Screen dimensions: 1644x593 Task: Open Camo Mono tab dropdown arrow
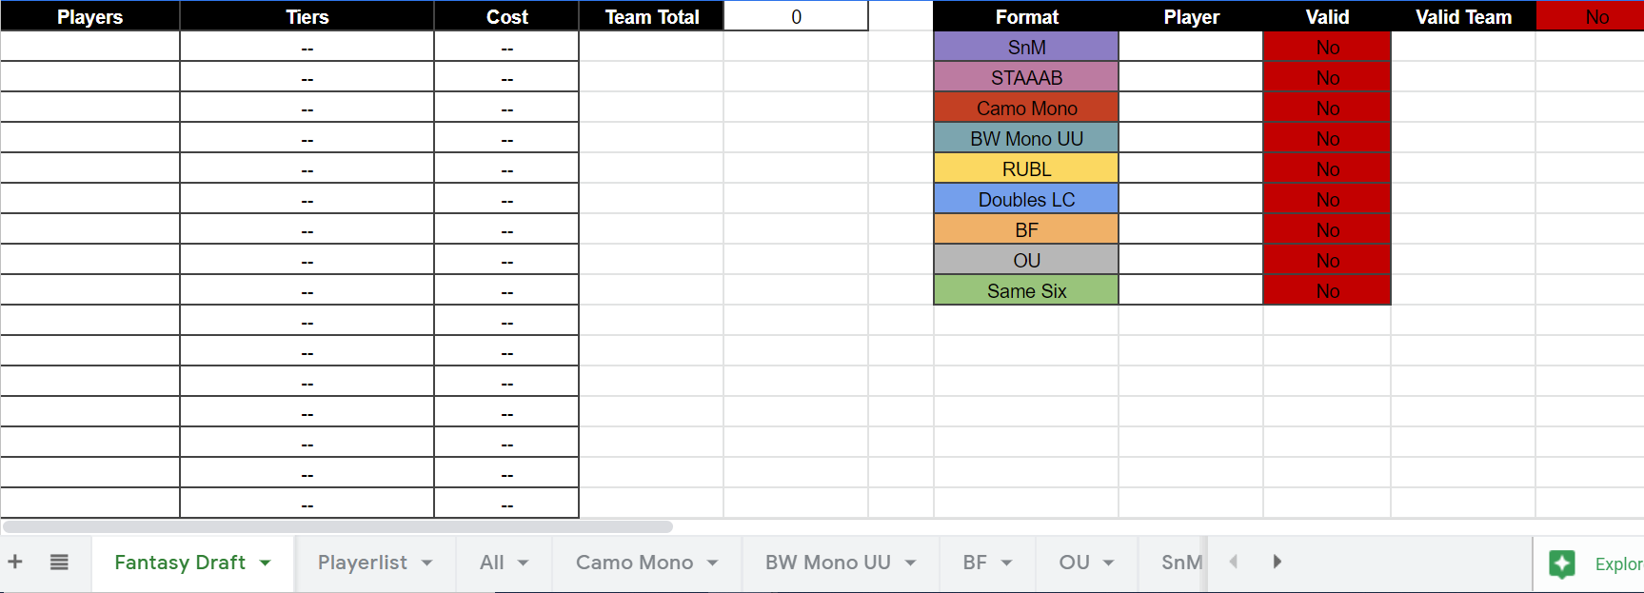(x=713, y=563)
